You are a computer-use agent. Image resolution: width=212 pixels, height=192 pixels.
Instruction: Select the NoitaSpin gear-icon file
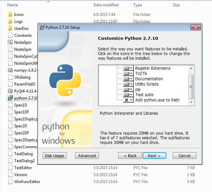(10, 42)
